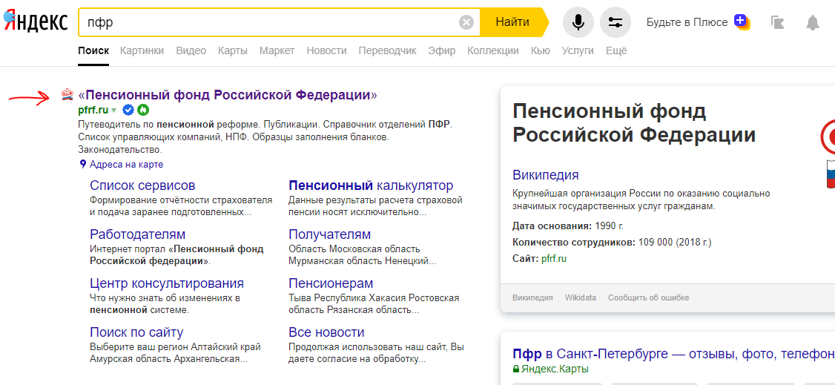This screenshot has height=385, width=835.
Task: Open the Пенсионный фонд Российской Федерации result title
Action: pyautogui.click(x=228, y=95)
